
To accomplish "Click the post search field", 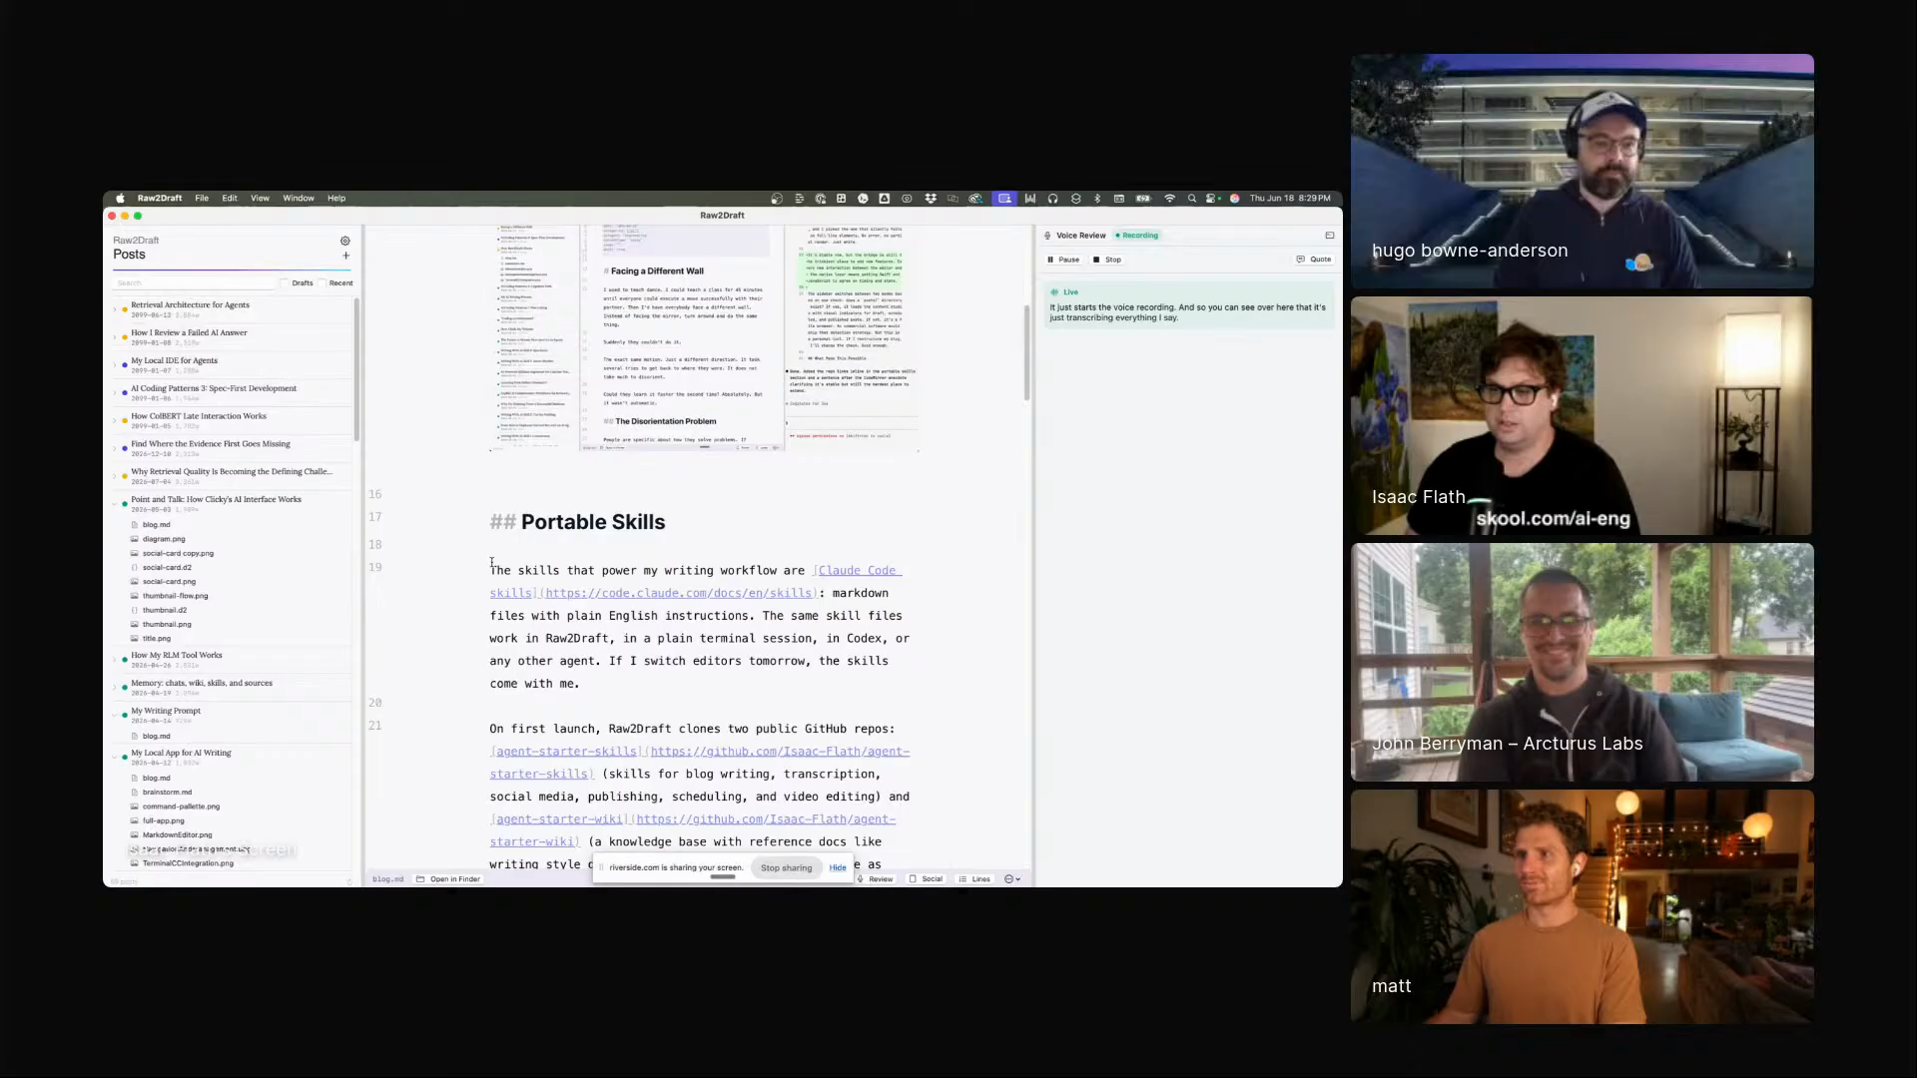I will point(193,283).
